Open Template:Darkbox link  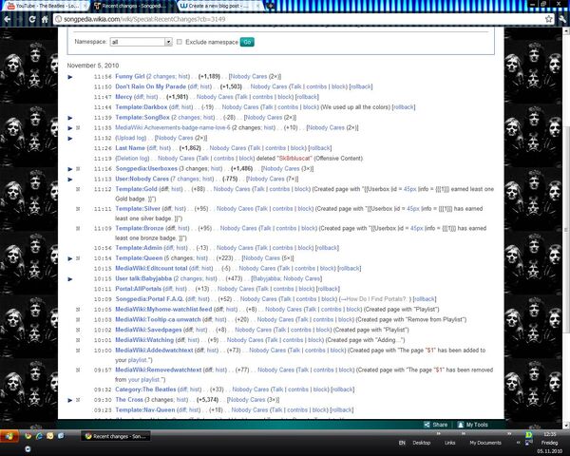pyautogui.click(x=141, y=107)
